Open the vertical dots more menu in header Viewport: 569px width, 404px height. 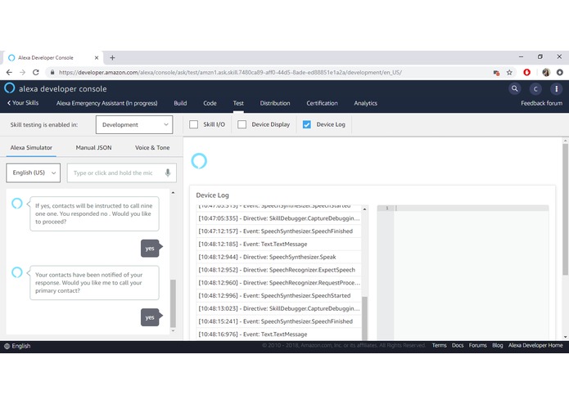[556, 89]
